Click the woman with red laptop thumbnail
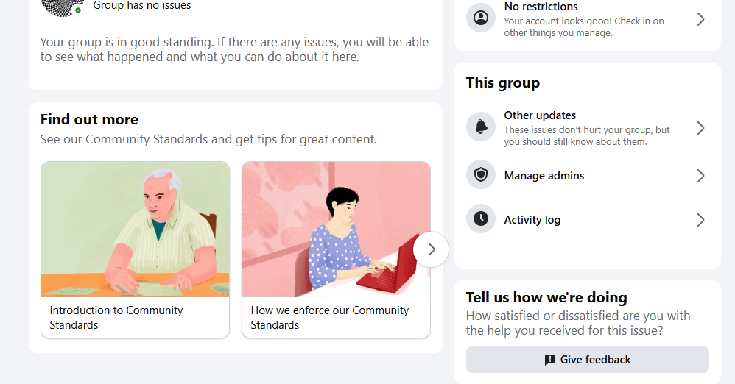The height and width of the screenshot is (384, 735). [x=336, y=229]
